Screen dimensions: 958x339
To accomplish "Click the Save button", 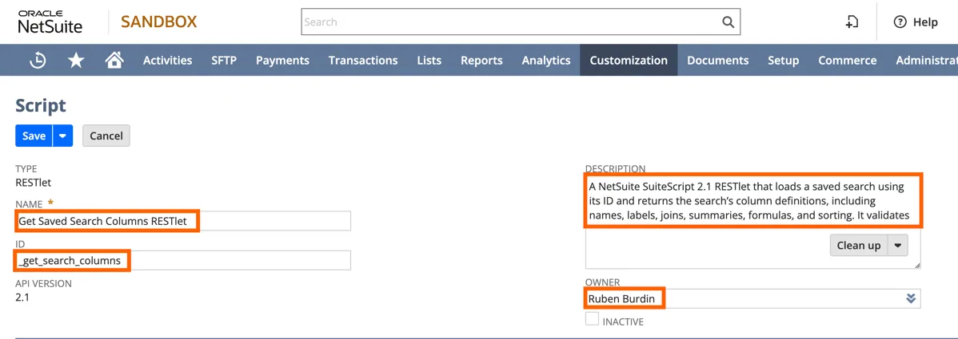I will tap(34, 136).
